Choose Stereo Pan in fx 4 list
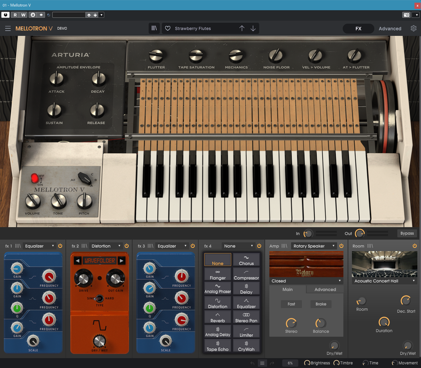This screenshot has width=421, height=368. click(x=246, y=317)
